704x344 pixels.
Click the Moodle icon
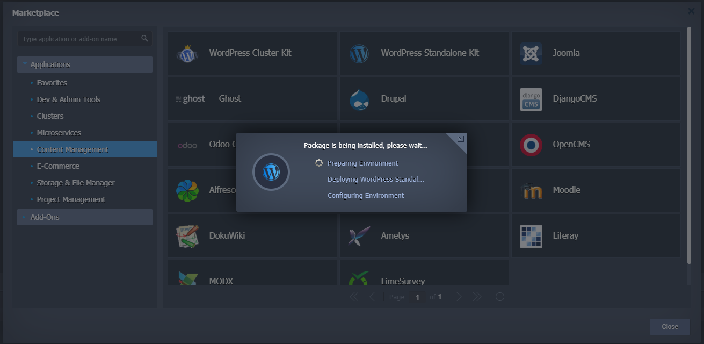(x=531, y=190)
